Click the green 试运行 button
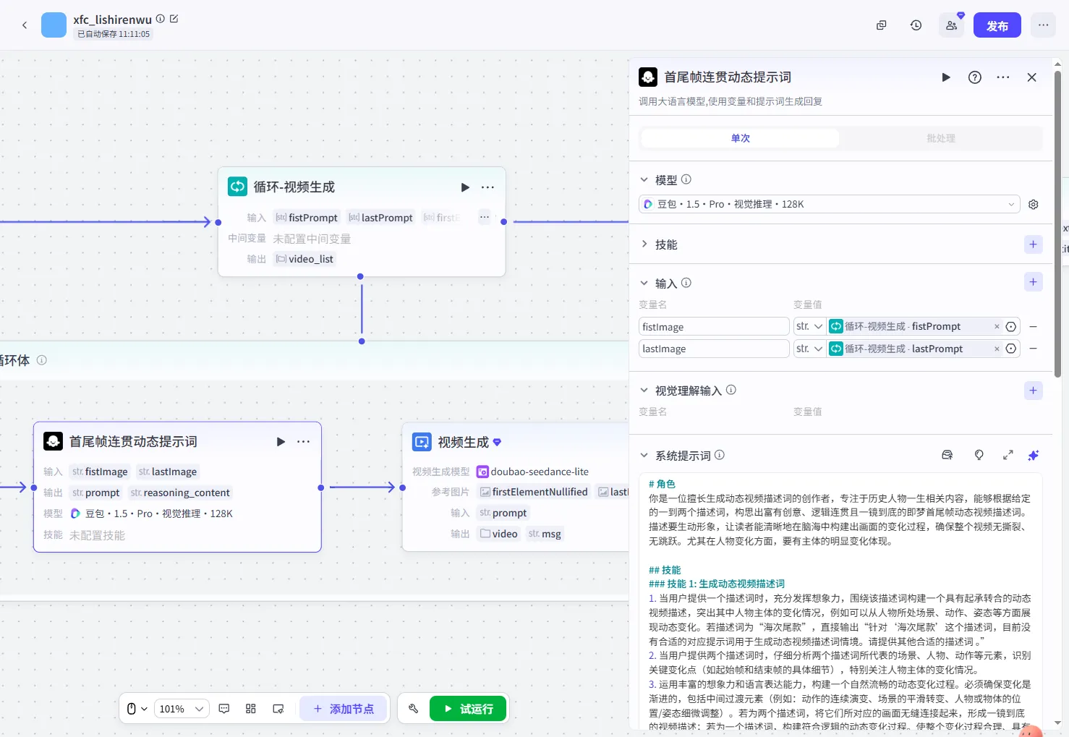This screenshot has height=737, width=1069. 468,709
